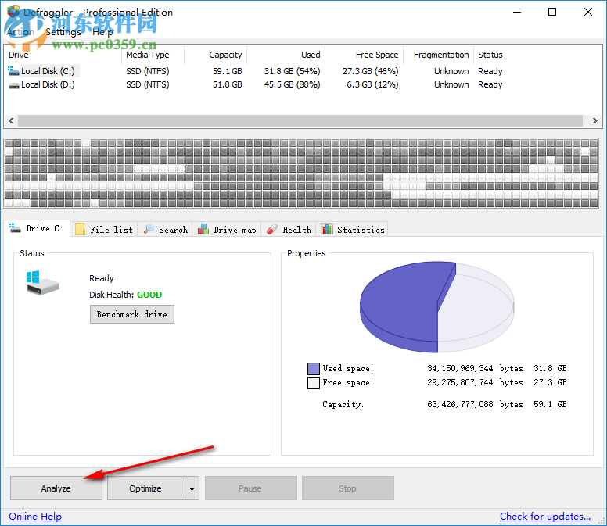Image resolution: width=607 pixels, height=526 pixels.
Task: Close the Defraggler window
Action: [588, 12]
